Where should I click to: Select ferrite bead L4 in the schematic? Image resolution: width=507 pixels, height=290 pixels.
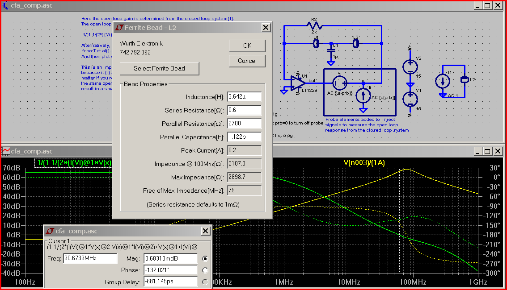pos(316,43)
